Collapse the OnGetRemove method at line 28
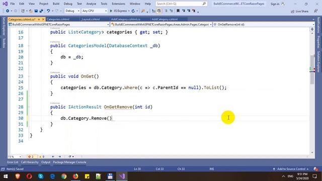The image size is (322, 181). pyautogui.click(x=29, y=107)
